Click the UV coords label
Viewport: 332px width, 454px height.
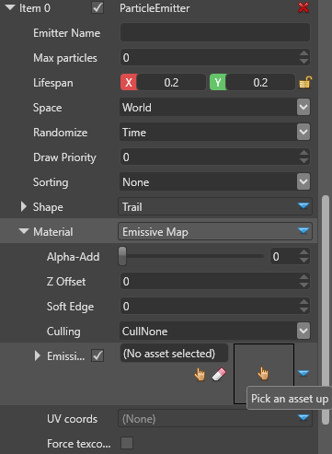(x=72, y=419)
